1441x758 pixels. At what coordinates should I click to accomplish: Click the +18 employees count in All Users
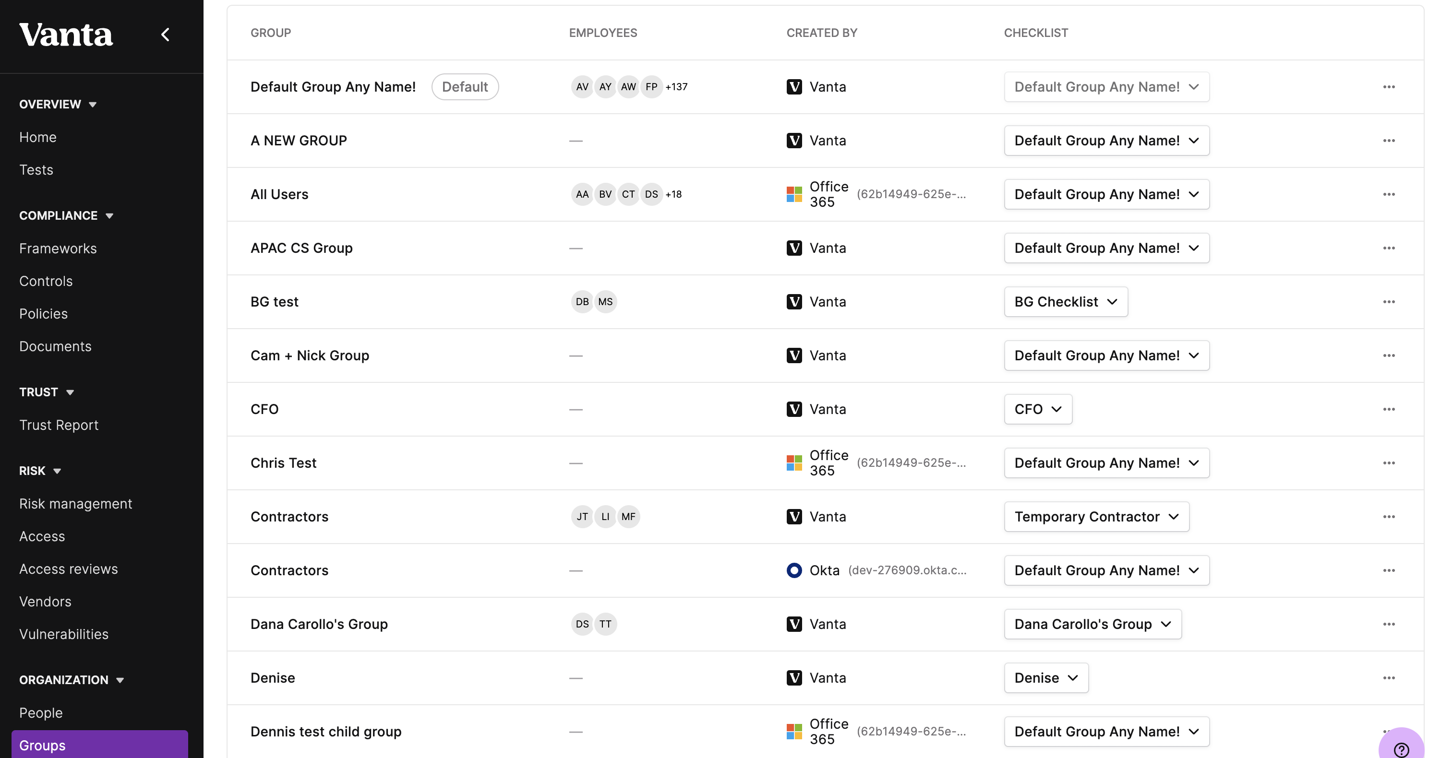pyautogui.click(x=673, y=194)
